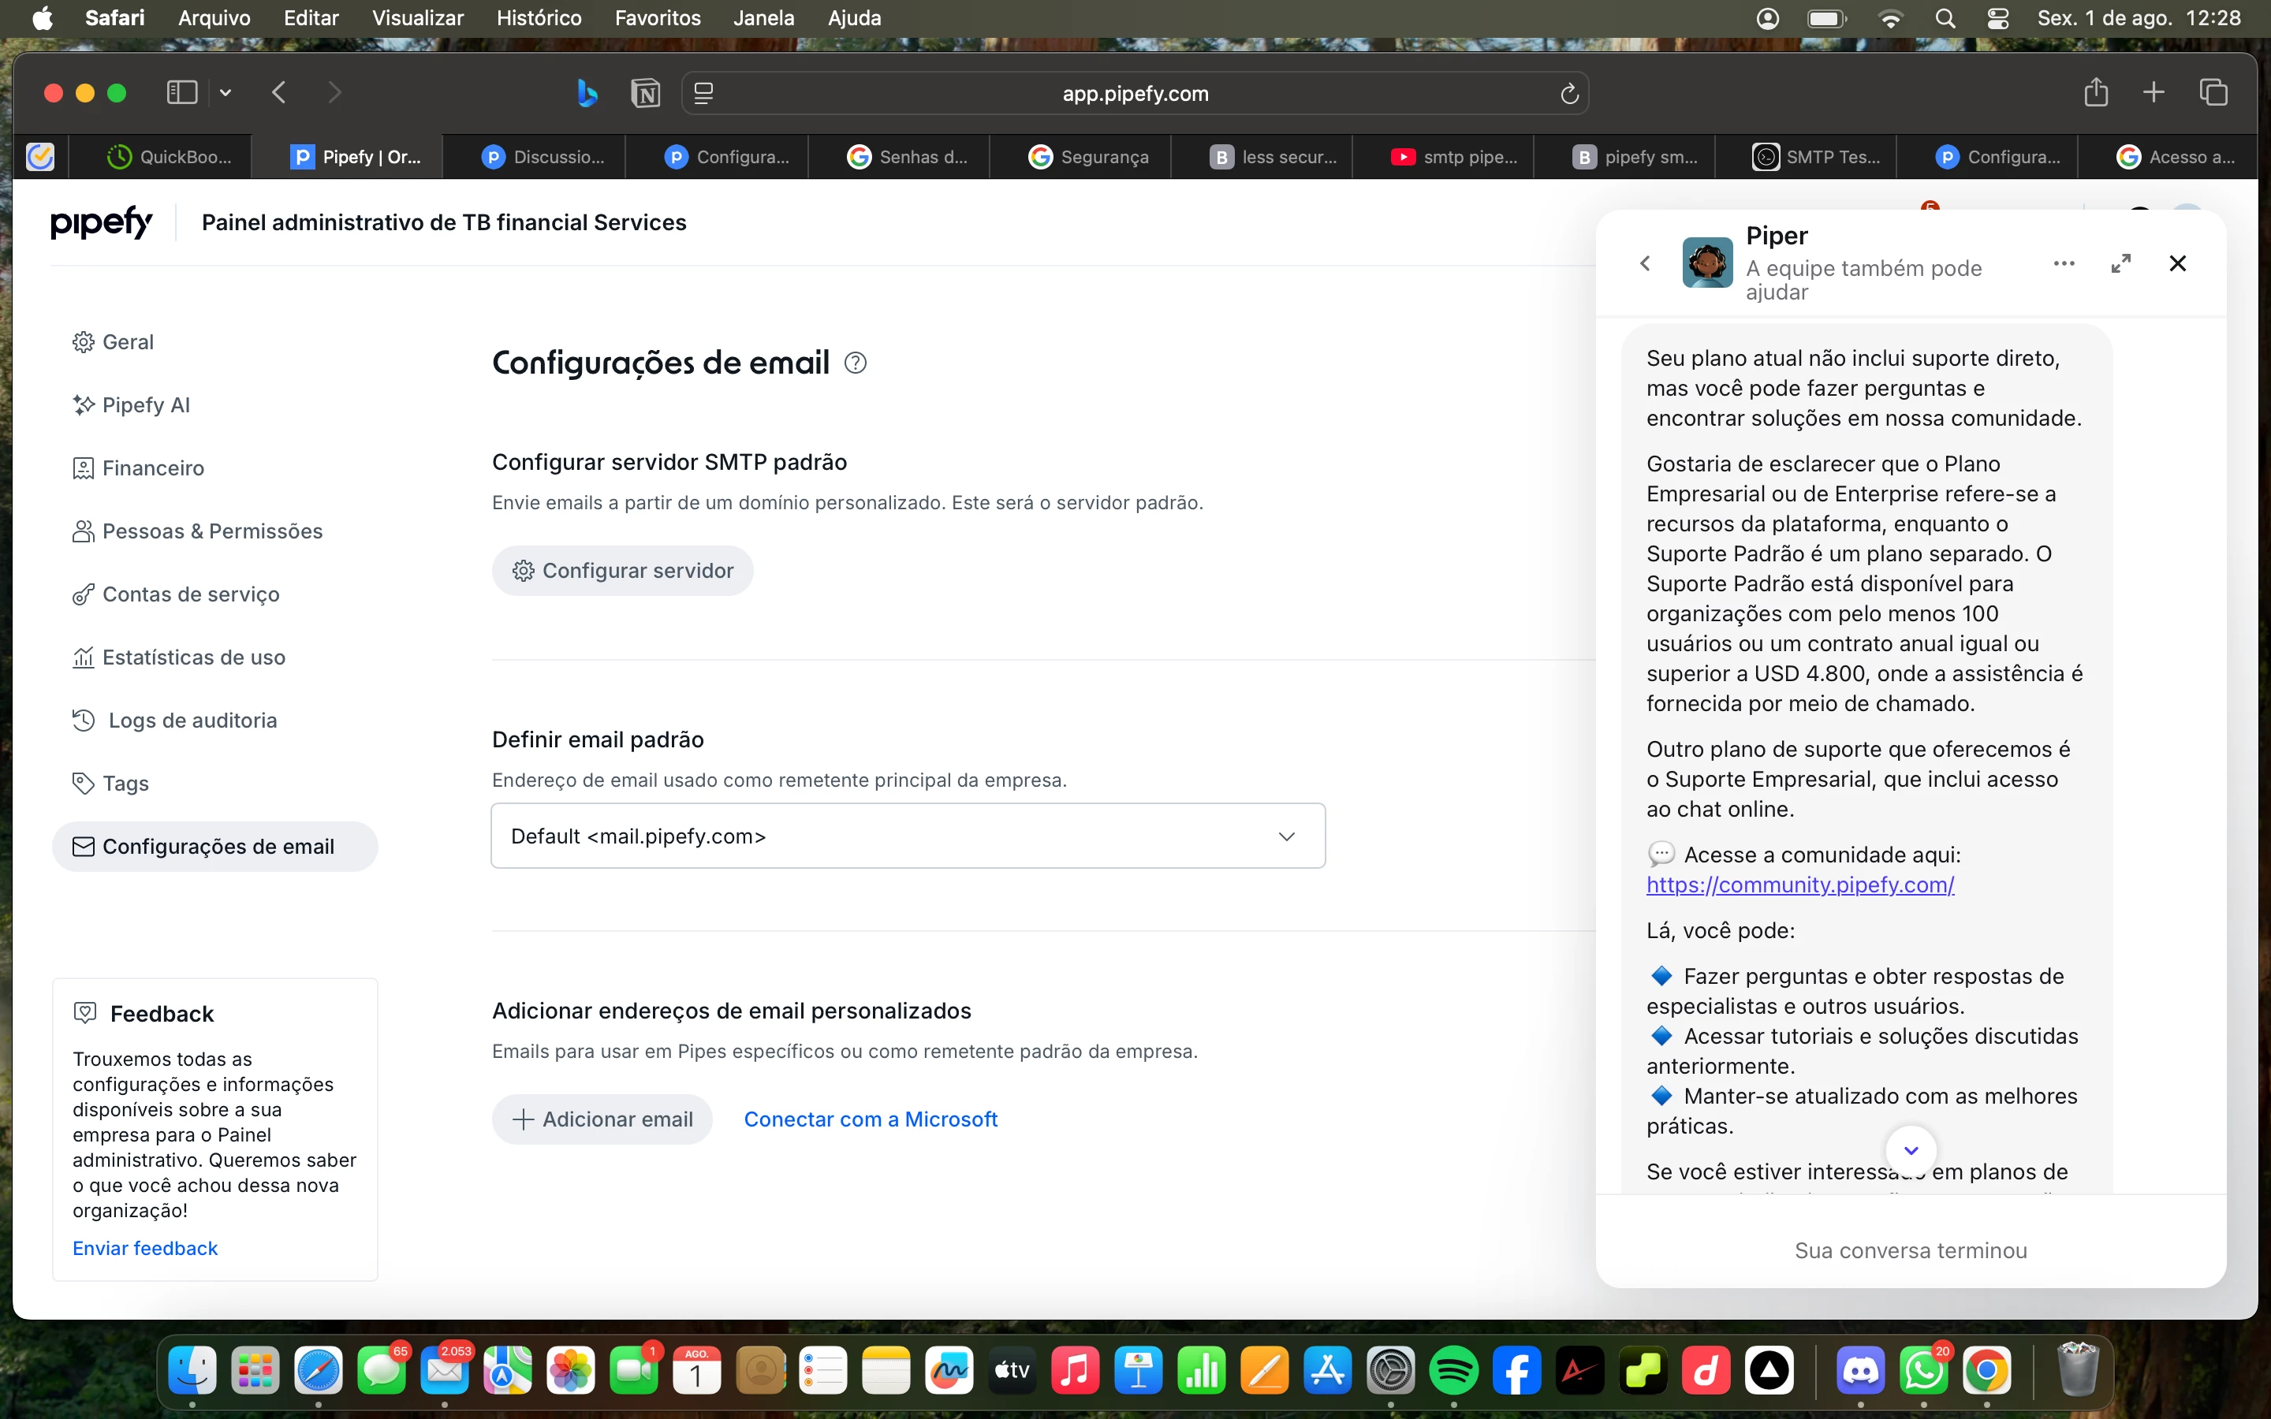2271x1419 pixels.
Task: Click the Safari reload page icon
Action: (1569, 94)
